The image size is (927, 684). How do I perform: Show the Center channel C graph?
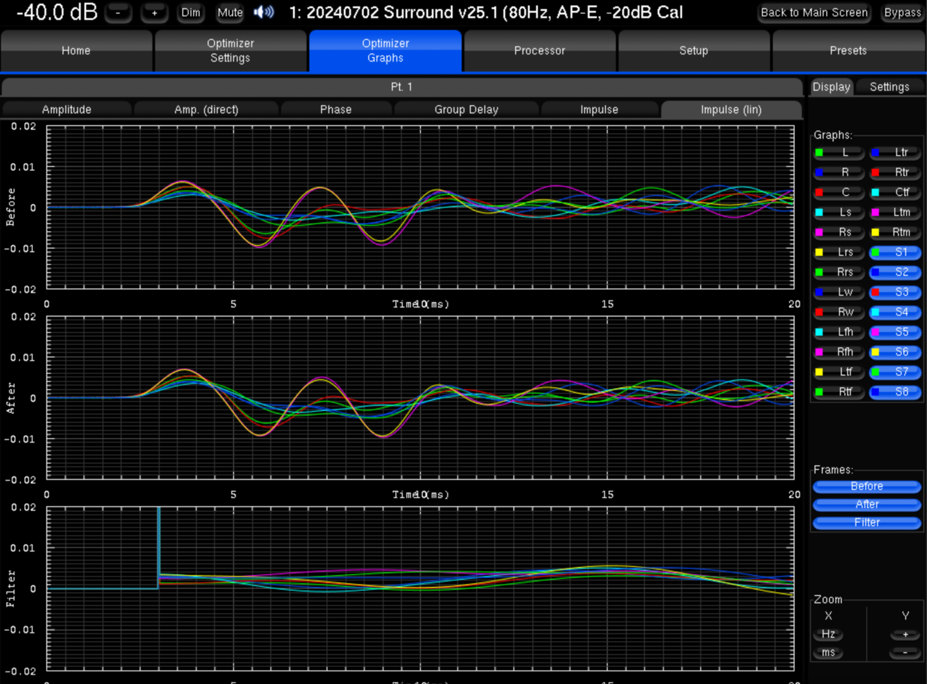(x=840, y=193)
